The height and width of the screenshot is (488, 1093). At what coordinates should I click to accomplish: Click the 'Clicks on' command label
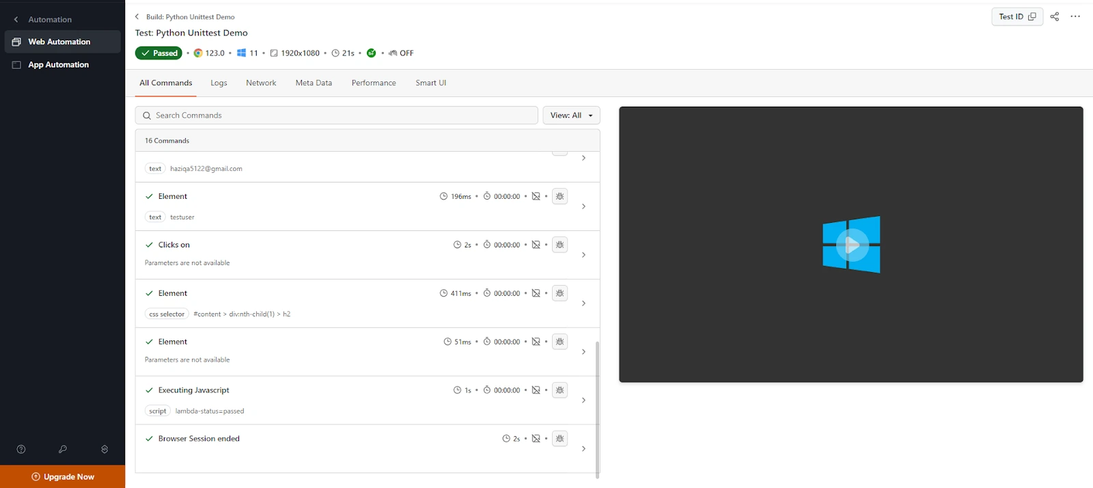point(174,245)
